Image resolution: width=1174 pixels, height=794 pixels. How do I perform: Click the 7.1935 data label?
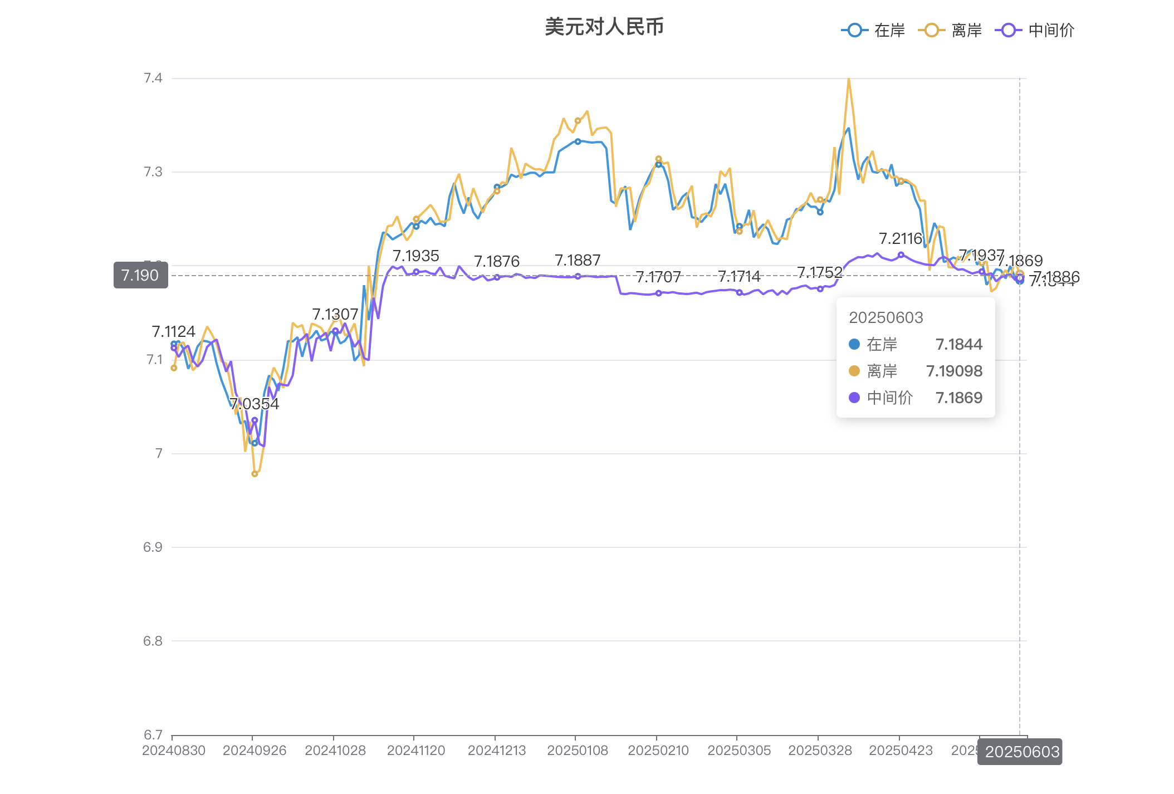(x=415, y=256)
